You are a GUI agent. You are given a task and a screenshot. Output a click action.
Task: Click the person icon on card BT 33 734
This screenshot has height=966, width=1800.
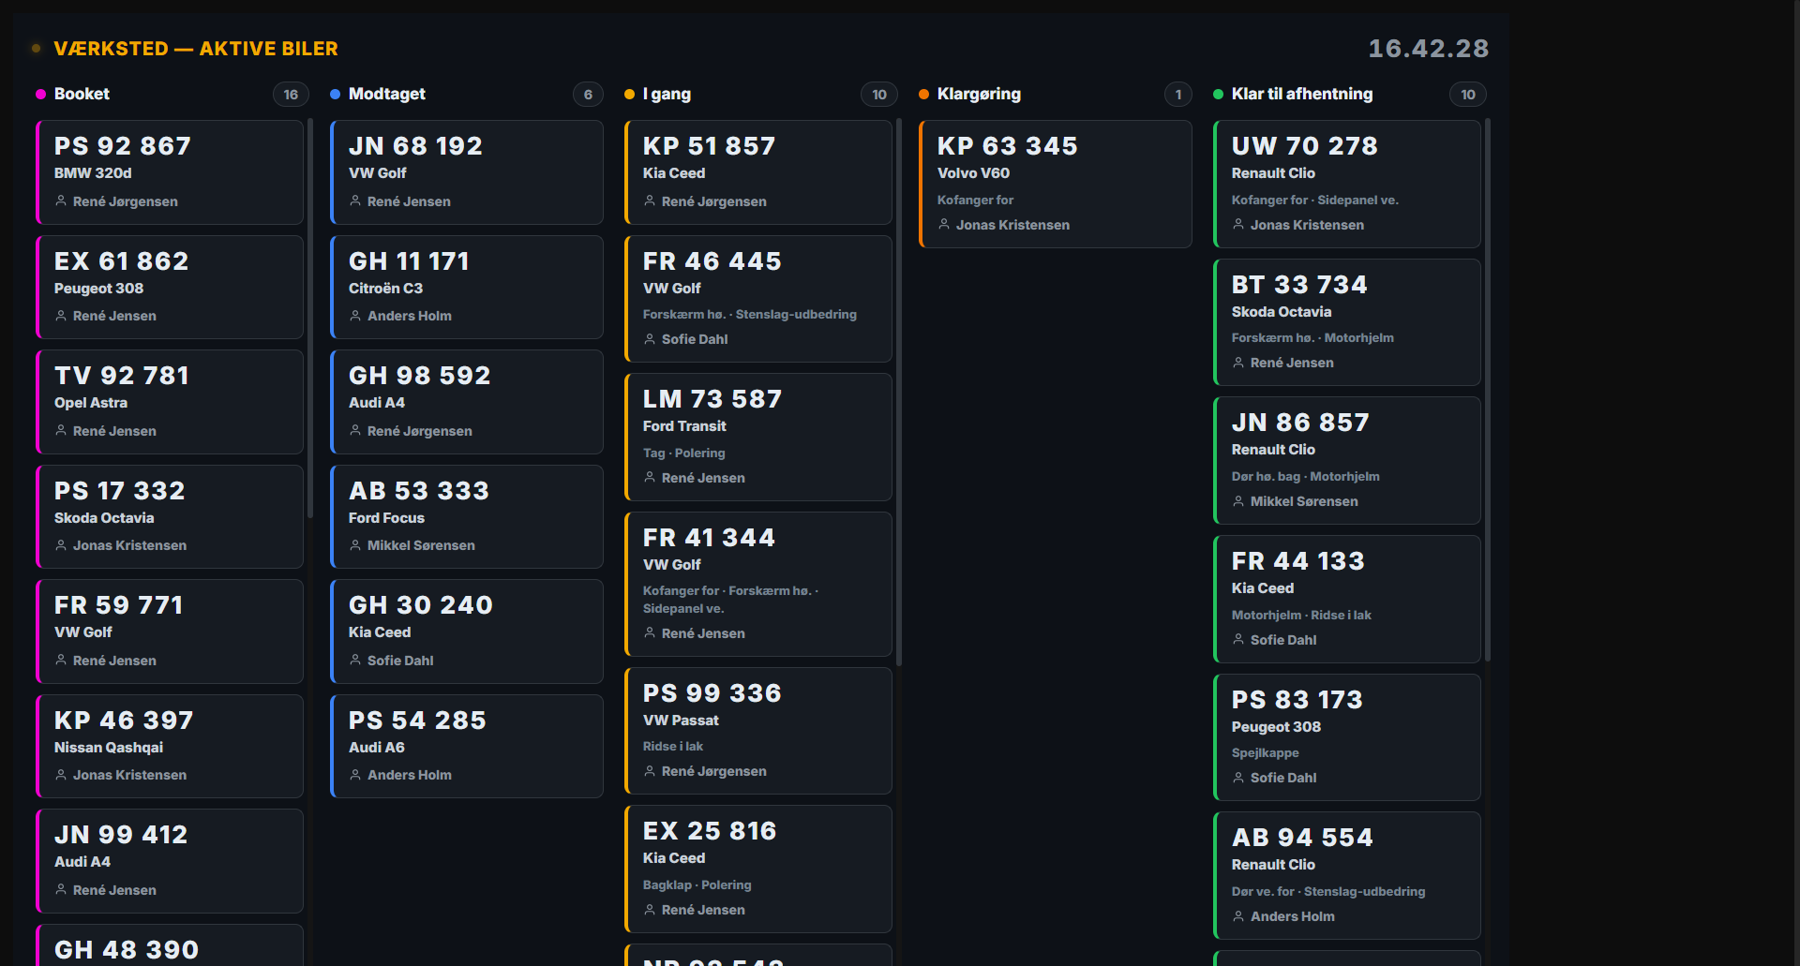[1238, 363]
